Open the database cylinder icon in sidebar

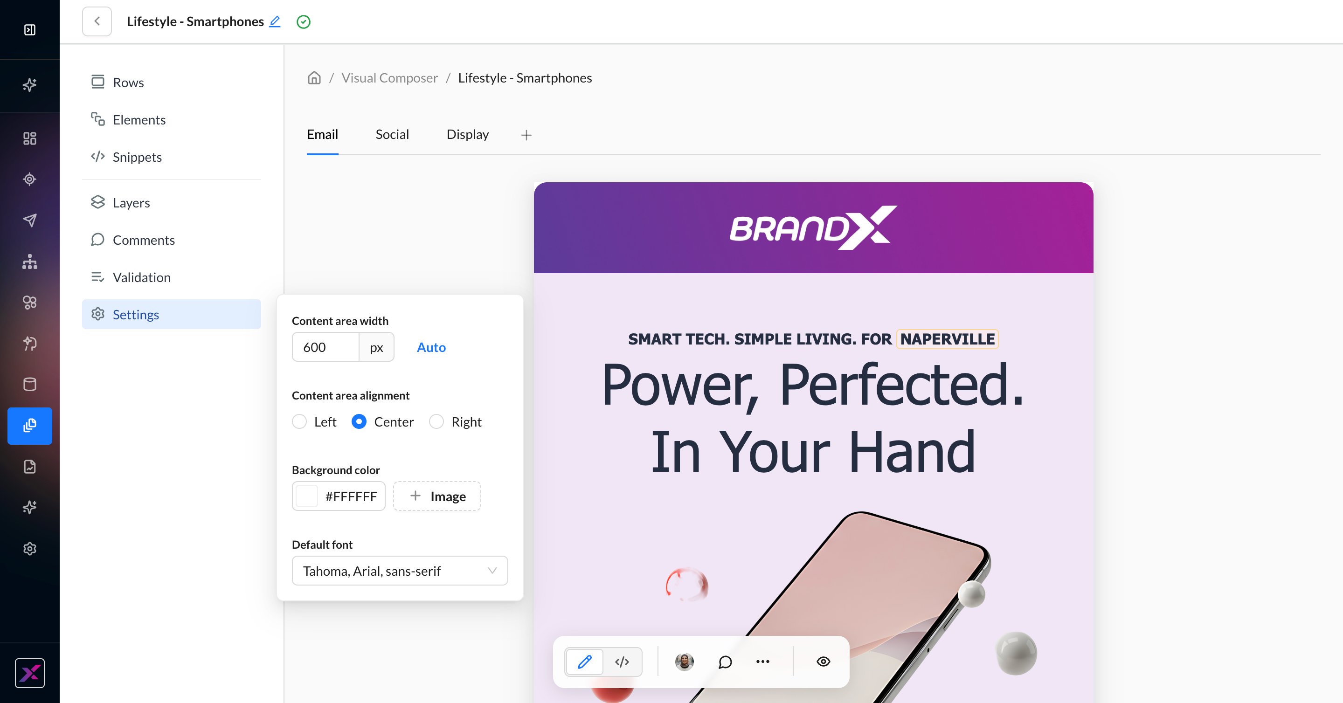coord(30,384)
